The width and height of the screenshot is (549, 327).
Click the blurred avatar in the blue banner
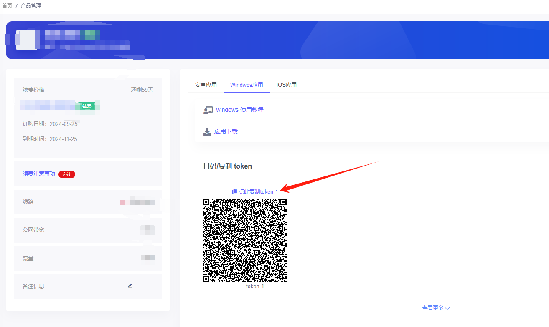pos(26,40)
